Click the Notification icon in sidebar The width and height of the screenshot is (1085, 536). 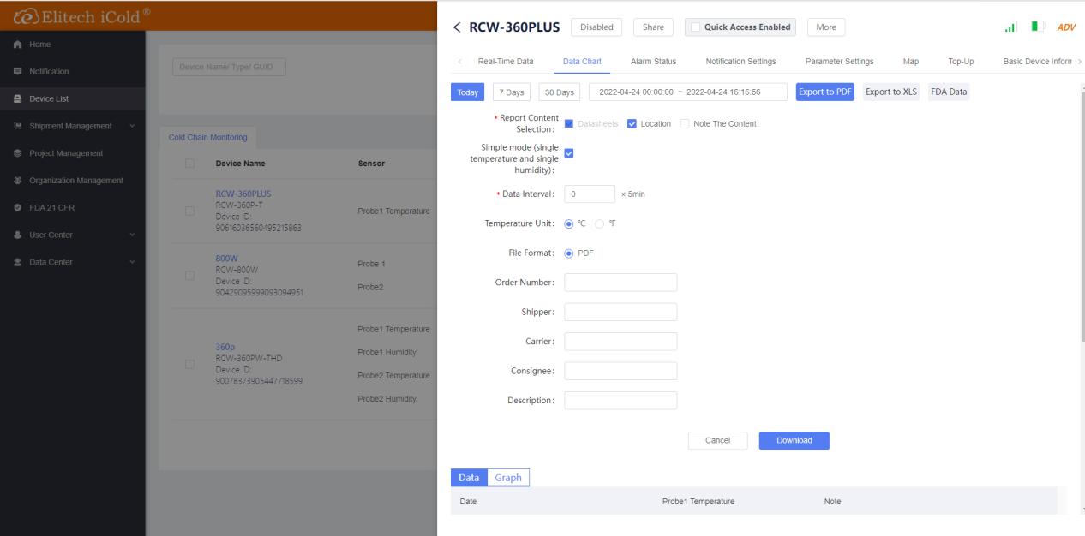click(17, 71)
